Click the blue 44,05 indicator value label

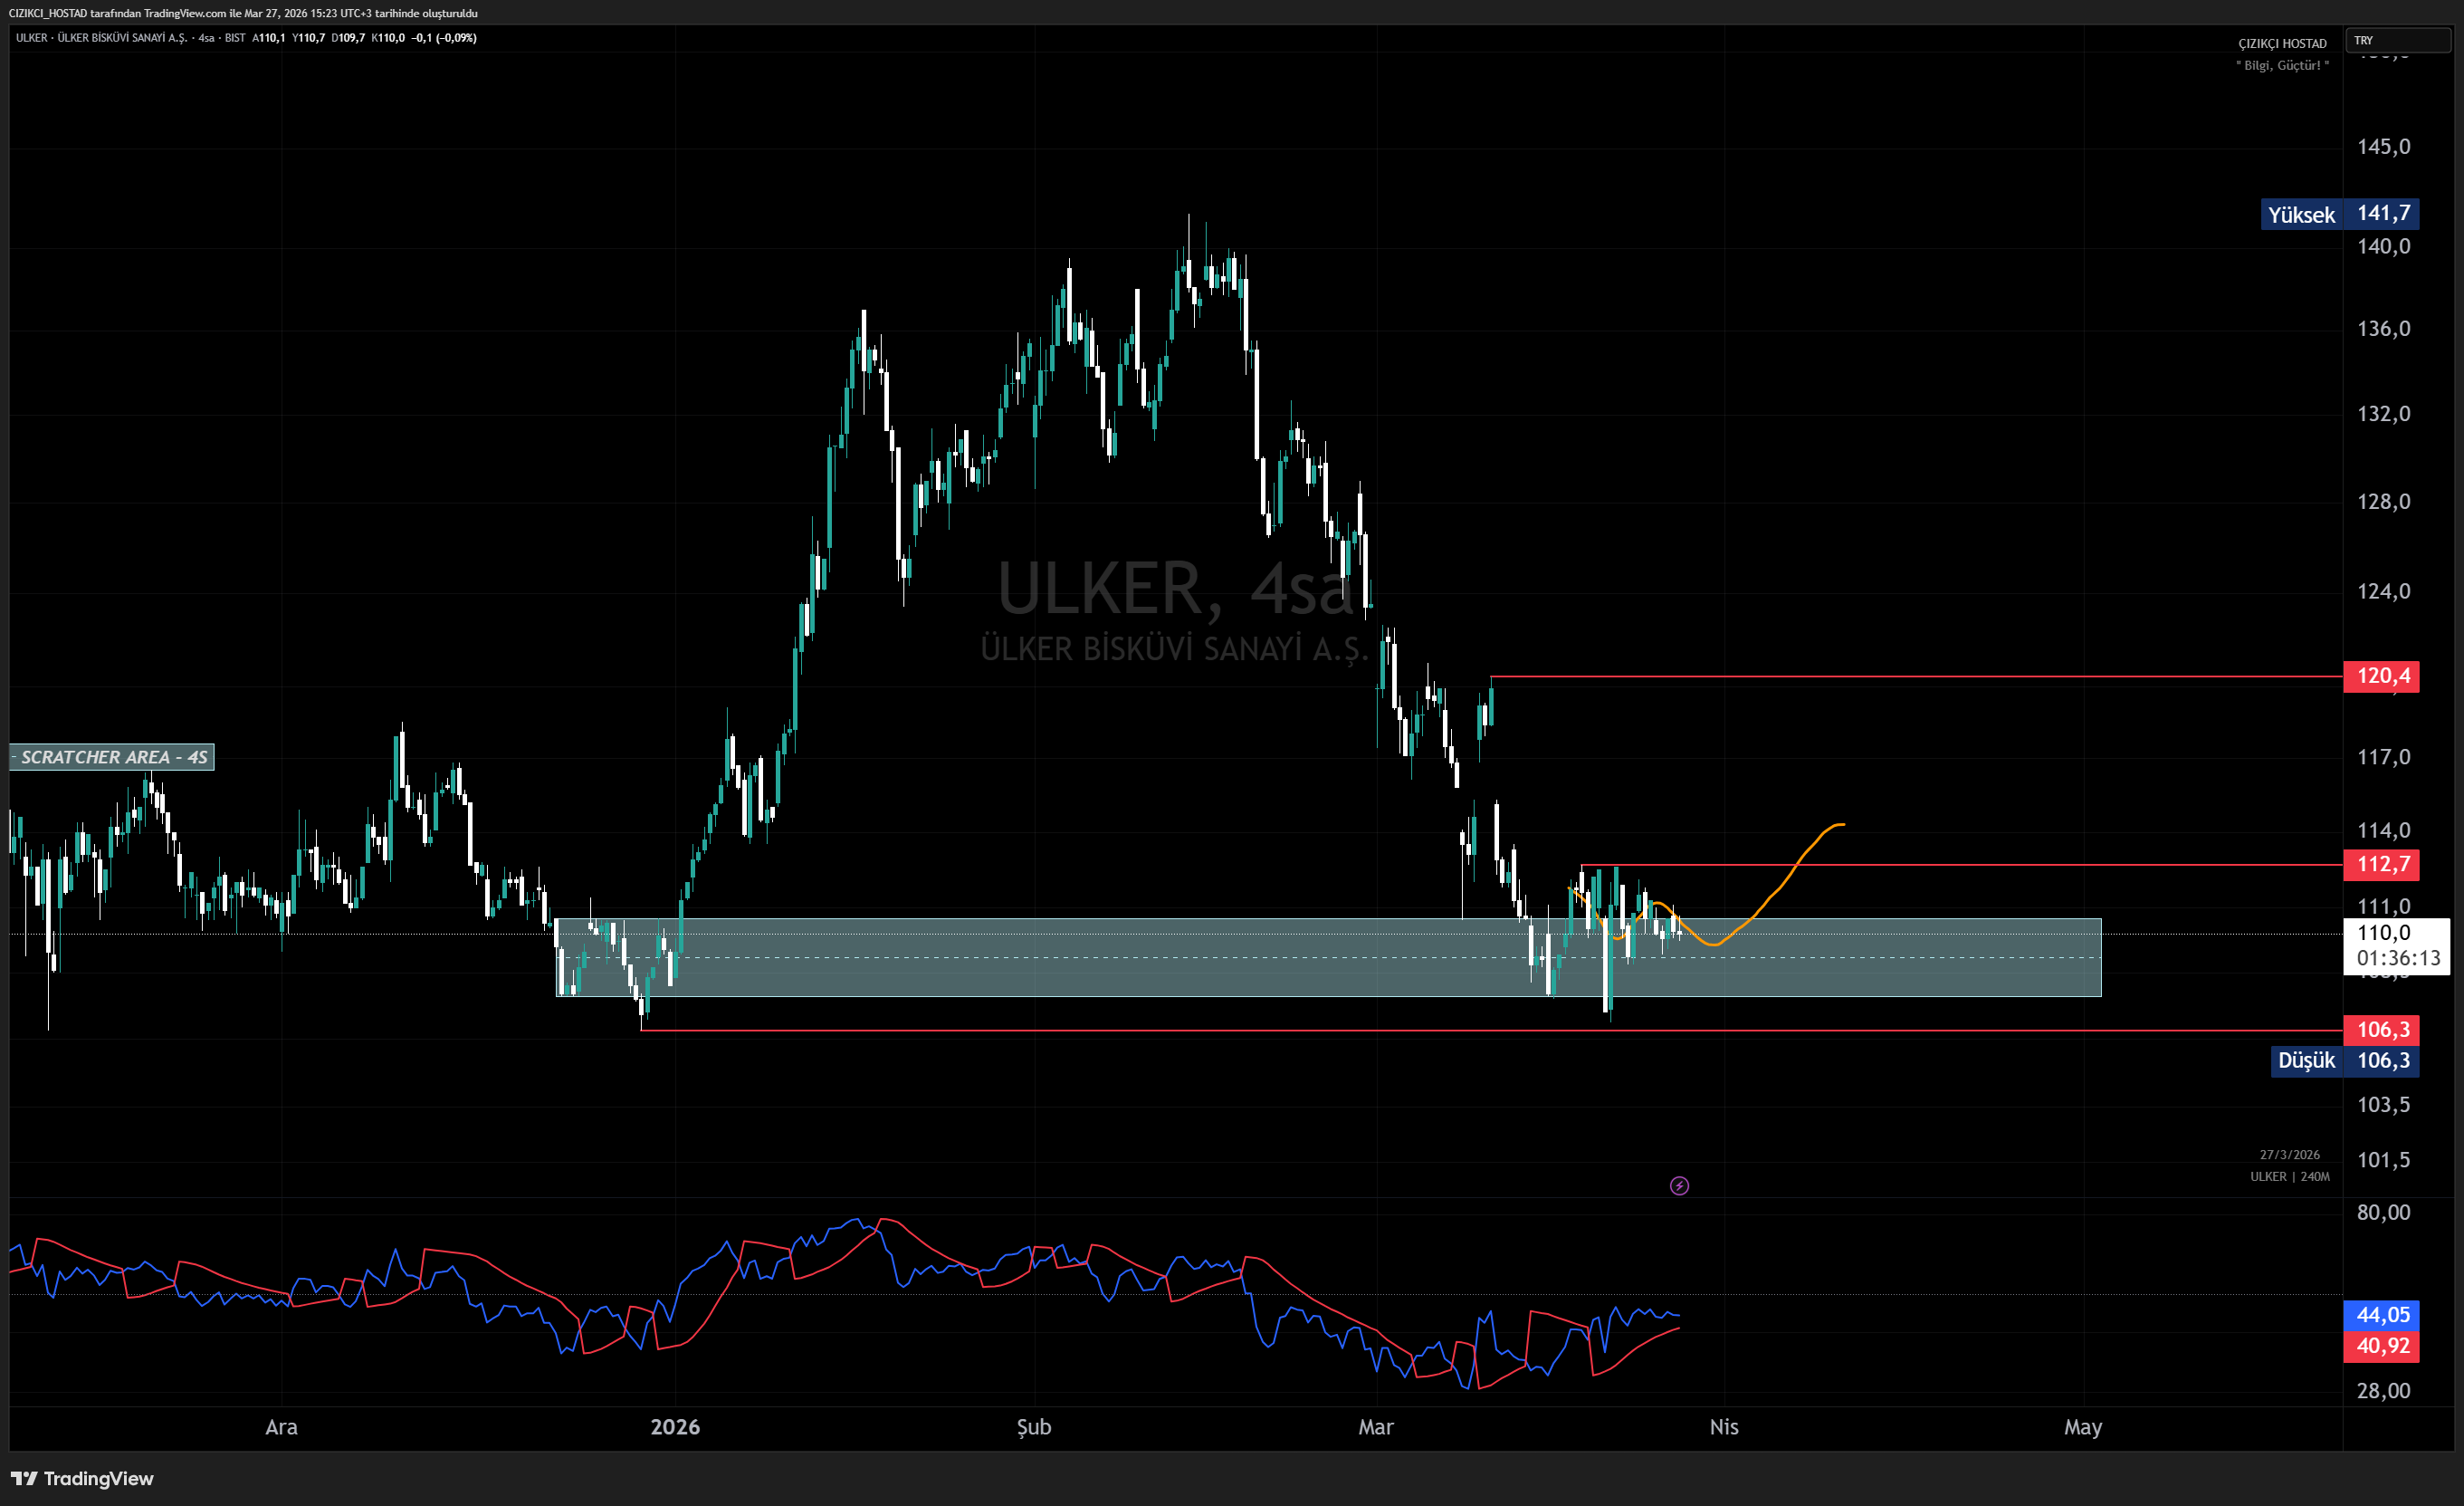2381,1315
